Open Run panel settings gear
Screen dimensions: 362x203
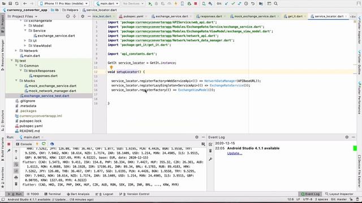[197, 137]
